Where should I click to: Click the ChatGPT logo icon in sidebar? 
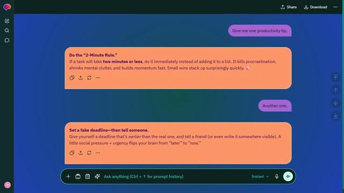click(x=7, y=7)
